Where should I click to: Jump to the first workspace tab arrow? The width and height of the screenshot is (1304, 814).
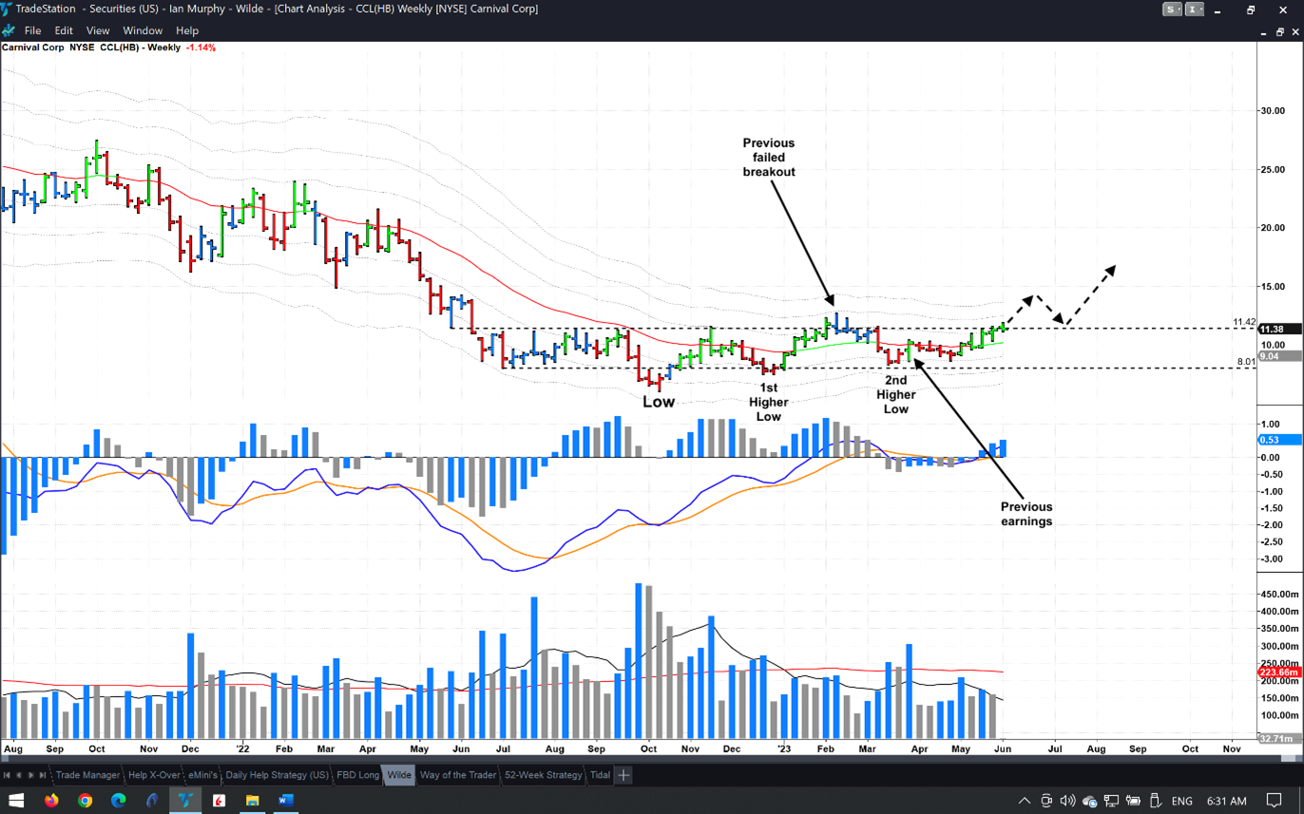[7, 775]
